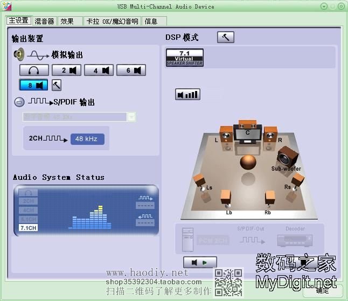The image size is (348, 301).
Task: Click the speaker volume level button
Action: click(187, 95)
